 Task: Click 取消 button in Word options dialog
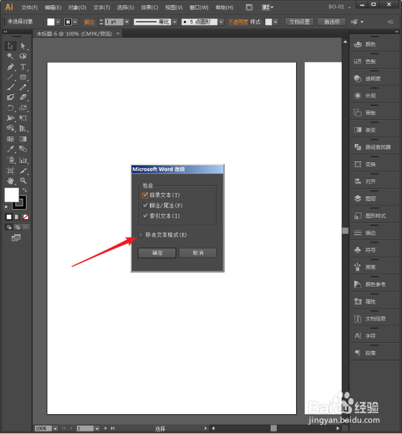[x=198, y=253]
